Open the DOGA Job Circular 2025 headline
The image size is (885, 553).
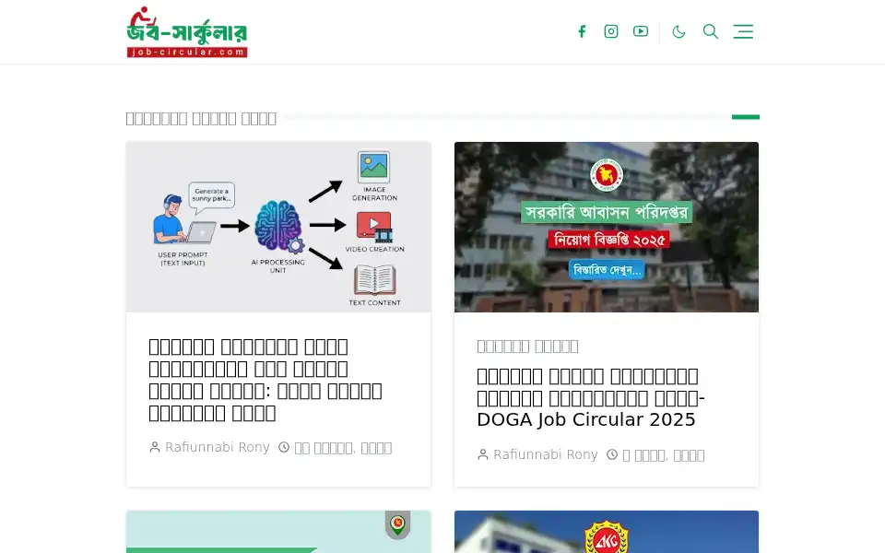click(591, 398)
